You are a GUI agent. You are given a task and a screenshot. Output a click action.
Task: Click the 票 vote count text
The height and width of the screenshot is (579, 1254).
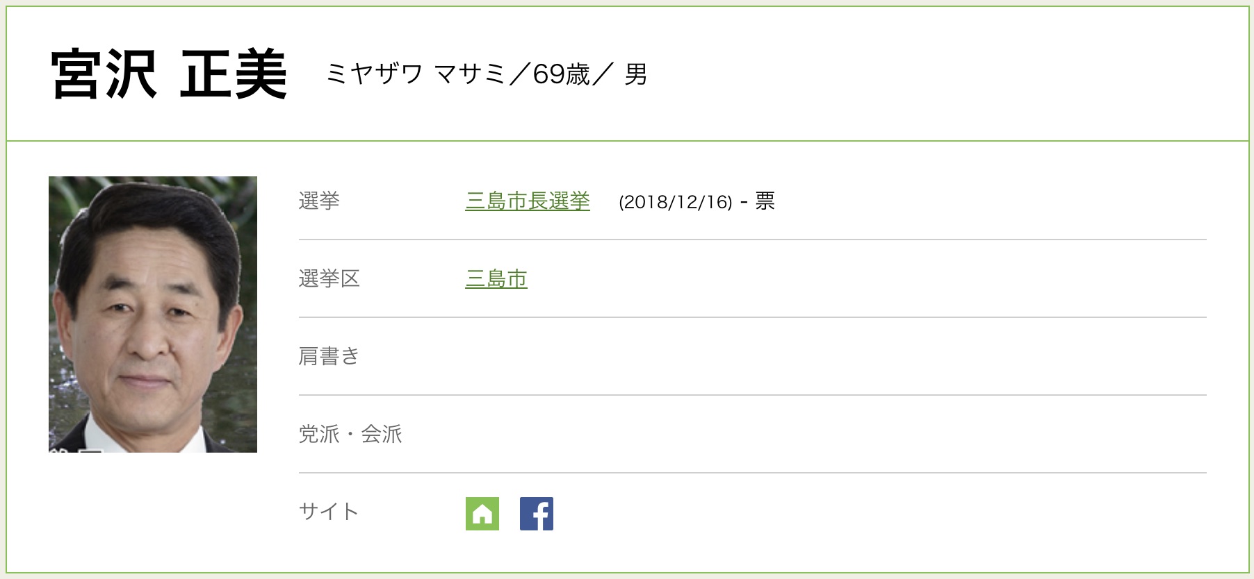[x=765, y=201]
